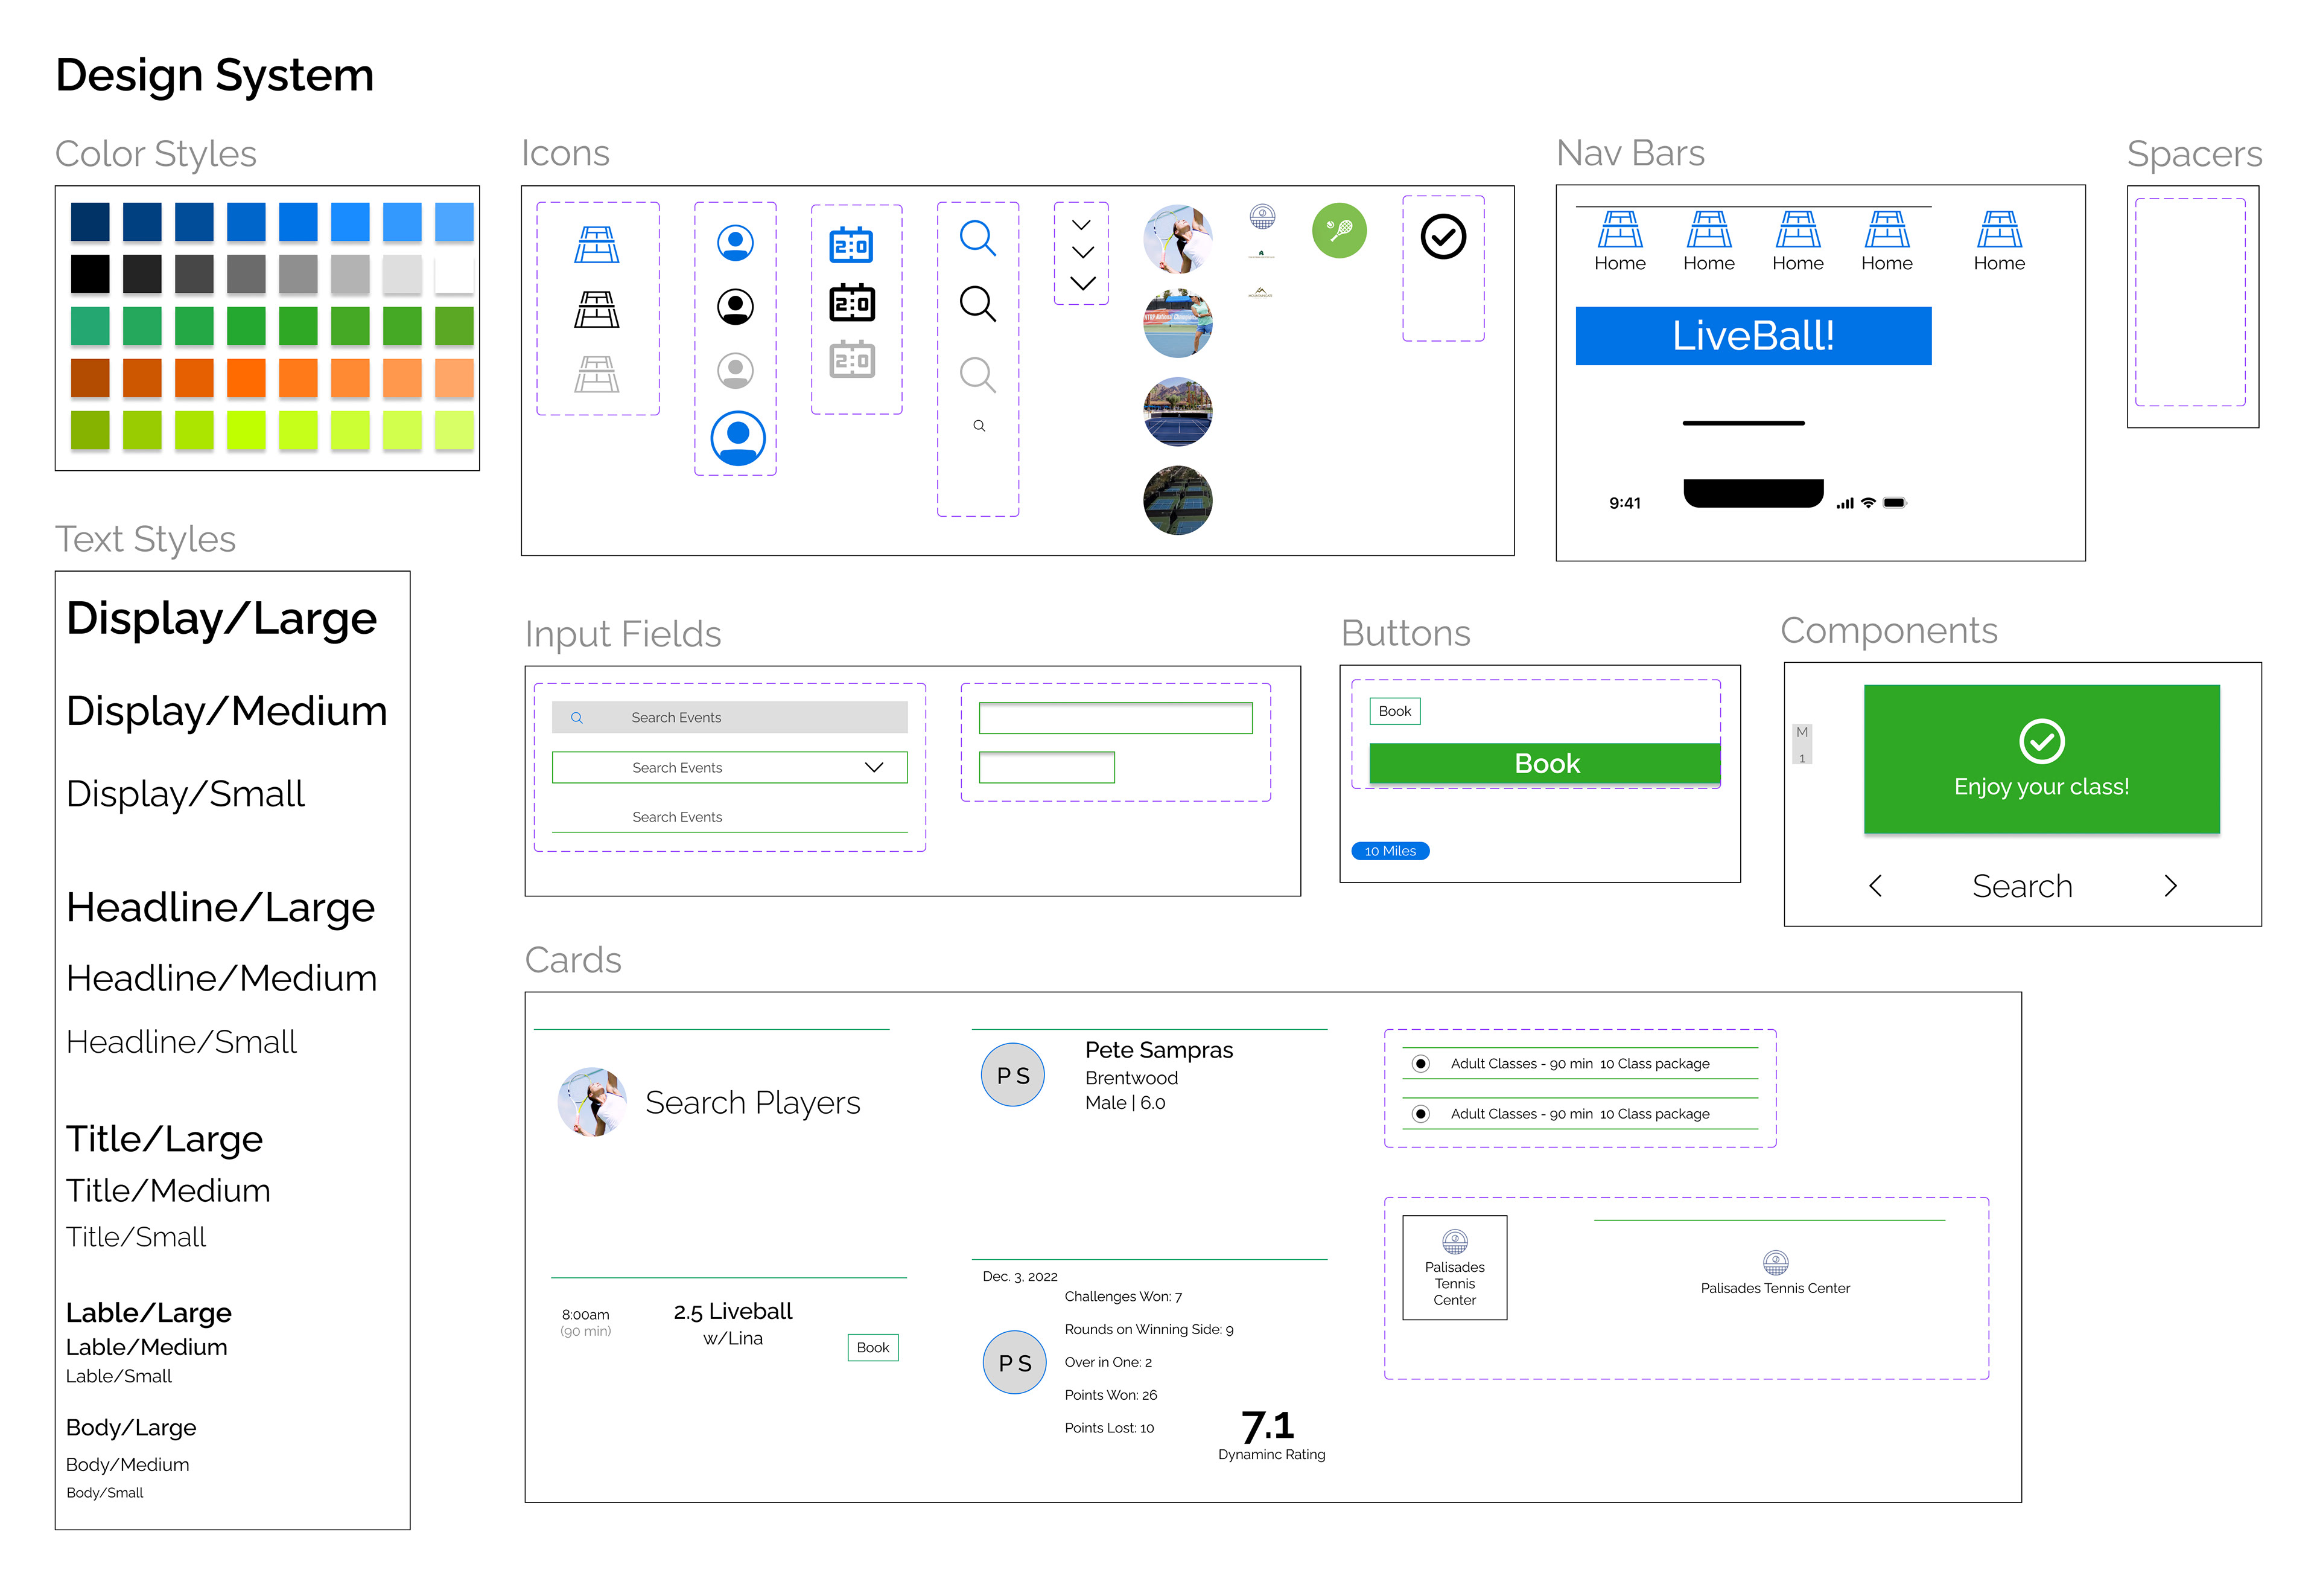Click the green tennis racket circle icon
This screenshot has height=1596, width=2317.
click(1338, 231)
